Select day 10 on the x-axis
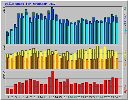This screenshot has width=128, height=100. click(x=41, y=97)
